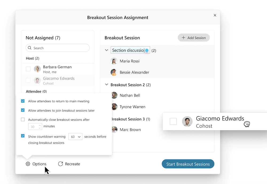Click the Options gear icon
The image size is (267, 184).
click(x=28, y=164)
